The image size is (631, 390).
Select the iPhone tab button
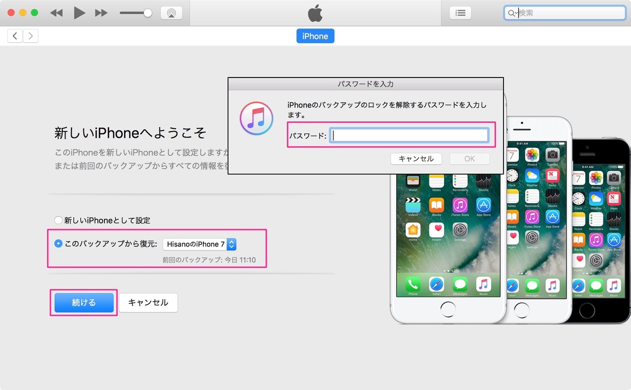(x=315, y=36)
